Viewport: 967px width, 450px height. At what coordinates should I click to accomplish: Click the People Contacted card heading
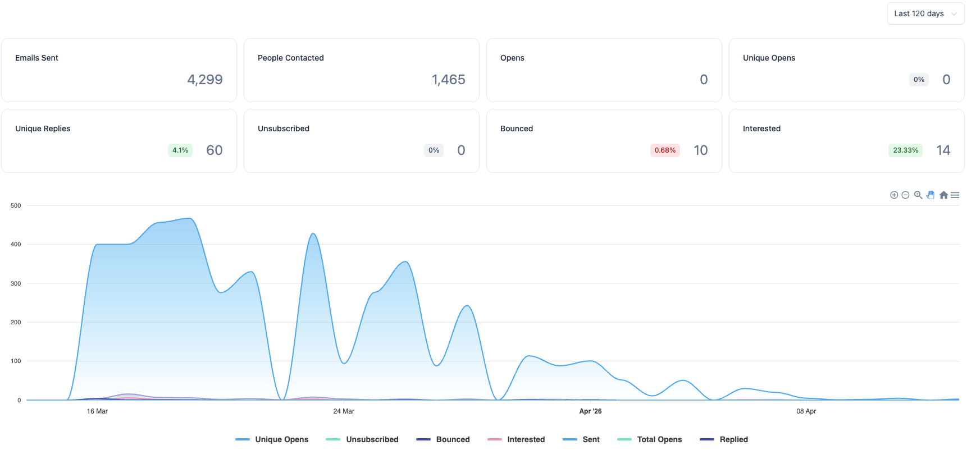[x=291, y=58]
